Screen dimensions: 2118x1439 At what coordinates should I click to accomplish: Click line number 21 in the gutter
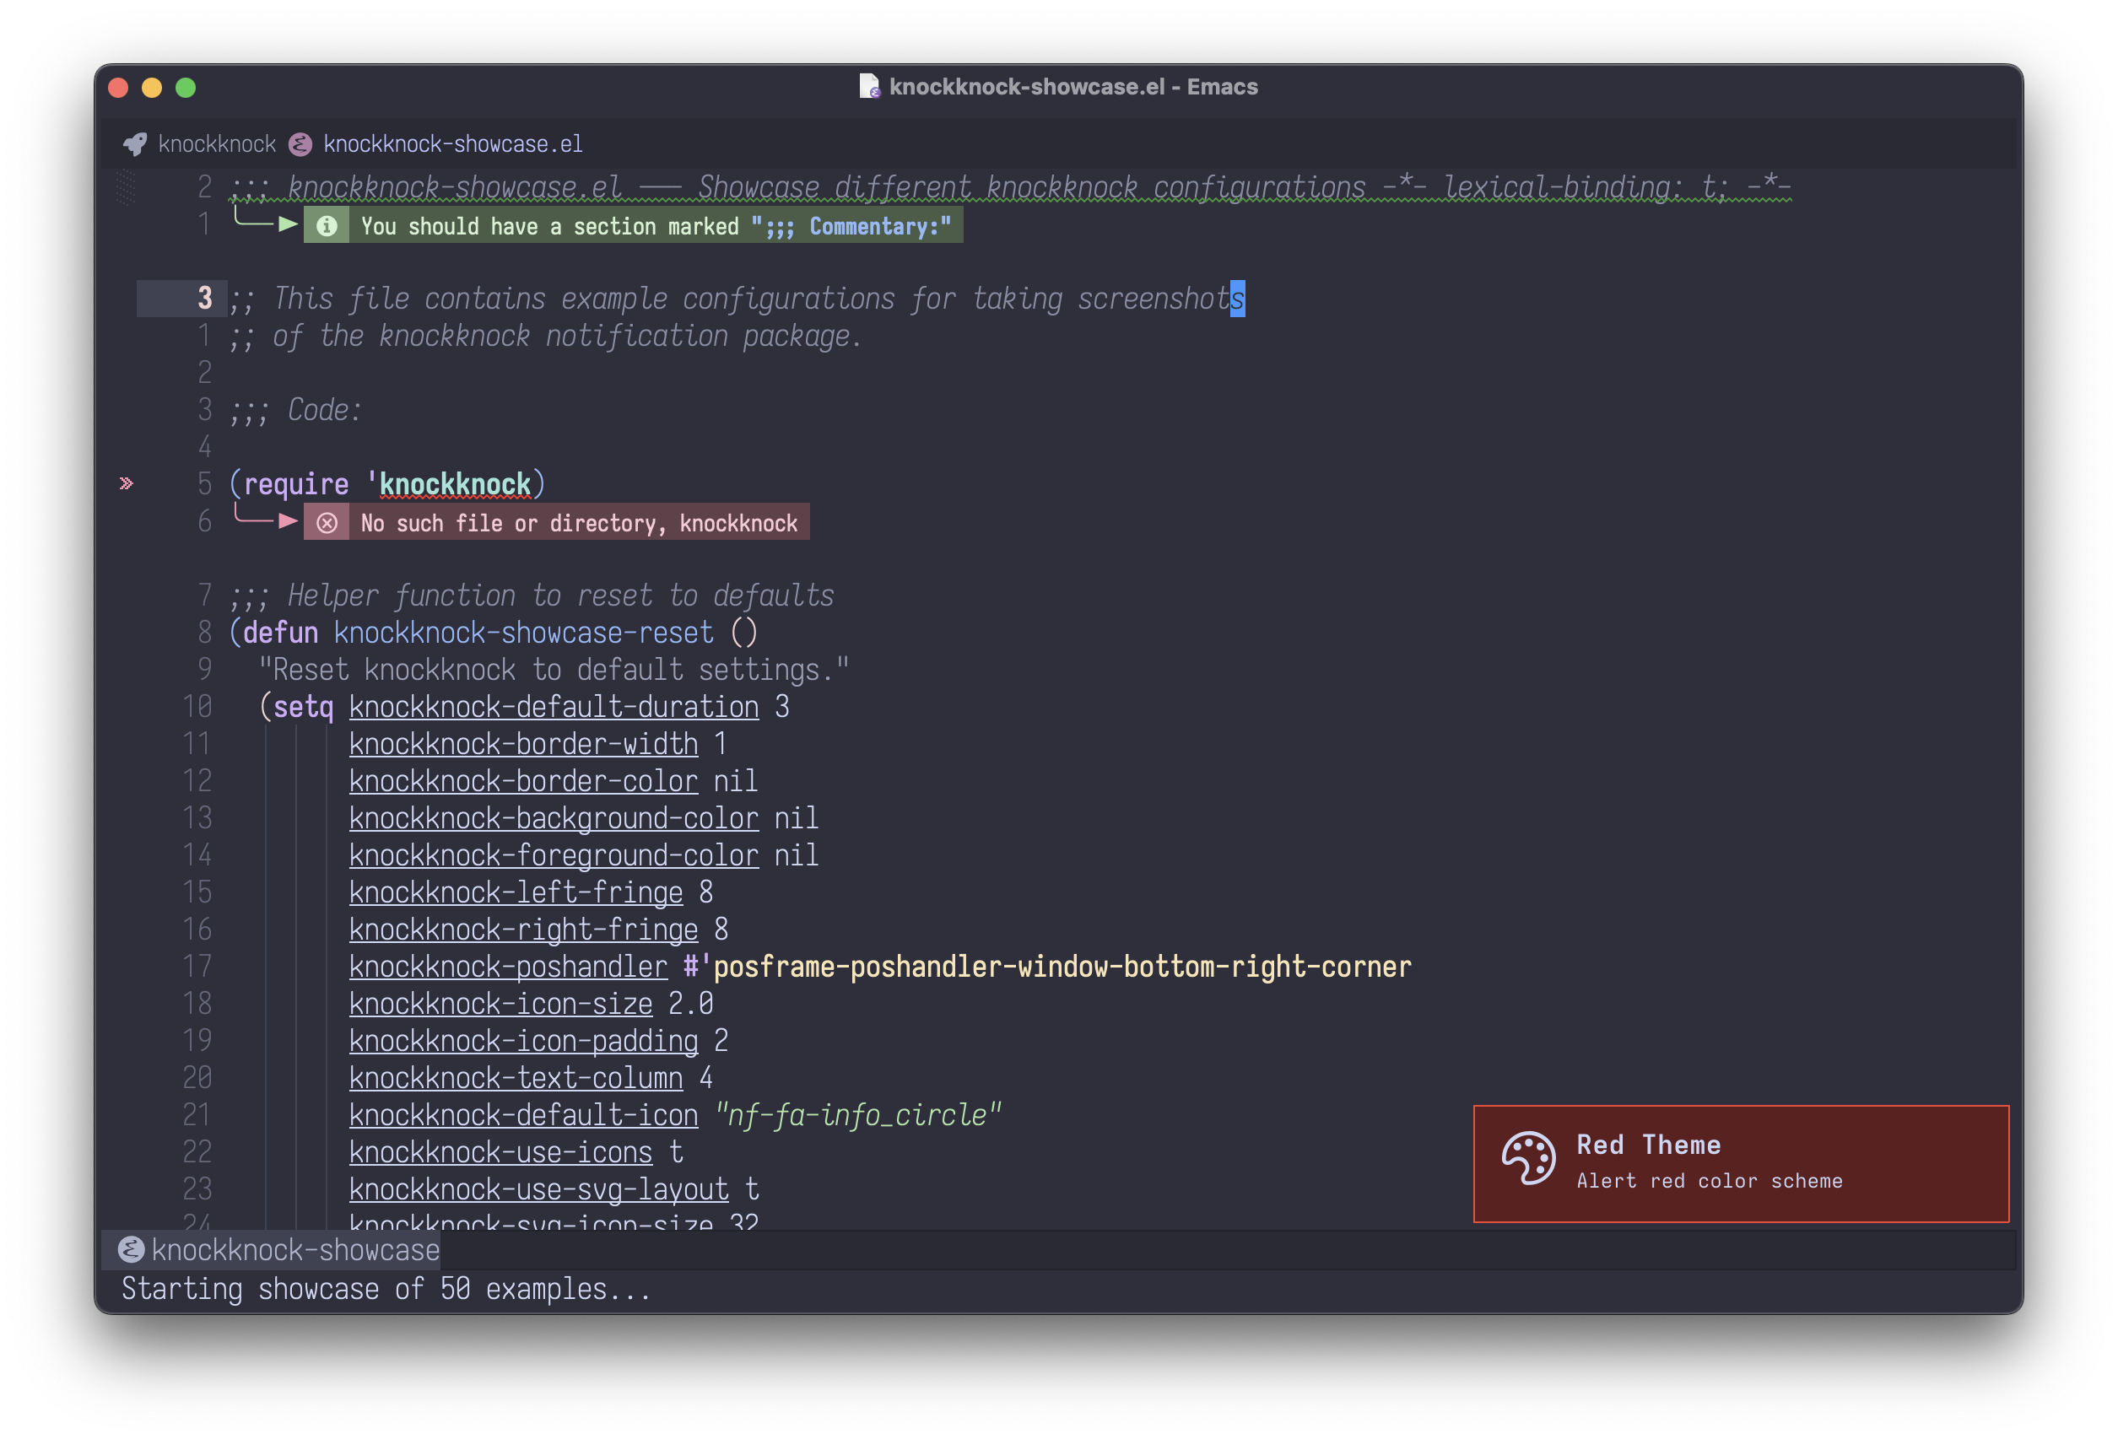[197, 1115]
